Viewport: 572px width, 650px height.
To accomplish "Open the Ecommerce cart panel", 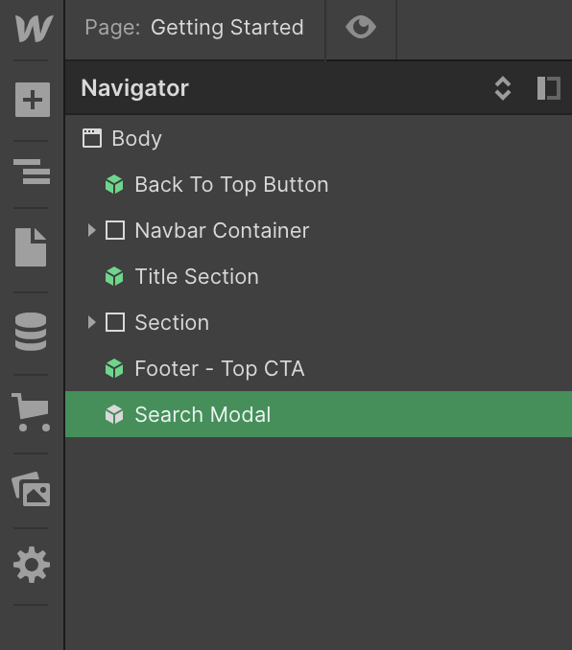I will tap(31, 412).
